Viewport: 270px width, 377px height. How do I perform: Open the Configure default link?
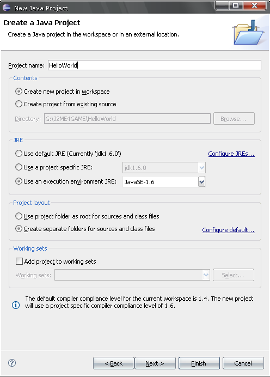[229, 230]
